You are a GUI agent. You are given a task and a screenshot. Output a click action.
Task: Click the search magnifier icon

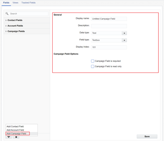[7, 13]
